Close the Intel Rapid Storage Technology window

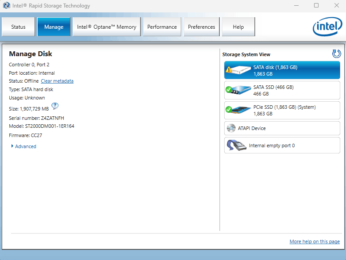[337, 5]
